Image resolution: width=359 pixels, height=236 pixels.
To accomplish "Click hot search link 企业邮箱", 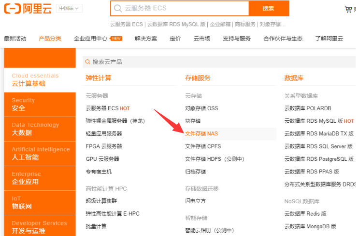I will point(220,24).
